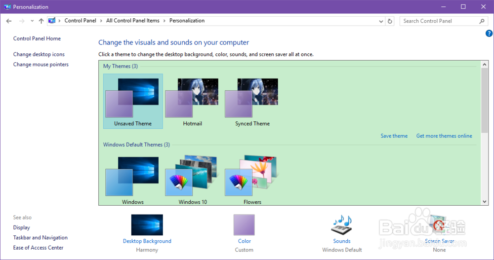Screen dimensions: 494x260
Task: Open Ease of Access Center
Action: click(38, 247)
